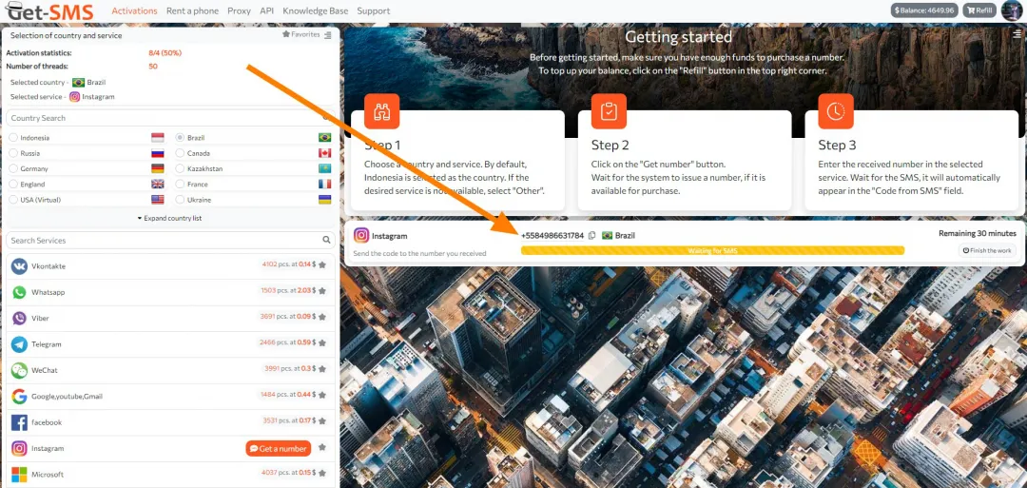Click the phone number +5584986631784 field

tap(552, 236)
